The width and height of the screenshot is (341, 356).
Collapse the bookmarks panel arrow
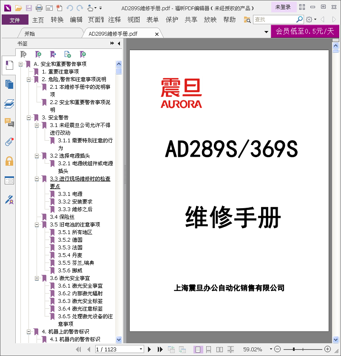click(x=119, y=43)
